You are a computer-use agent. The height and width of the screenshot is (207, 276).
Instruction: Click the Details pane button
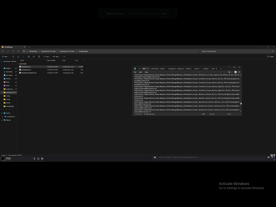coord(270,57)
